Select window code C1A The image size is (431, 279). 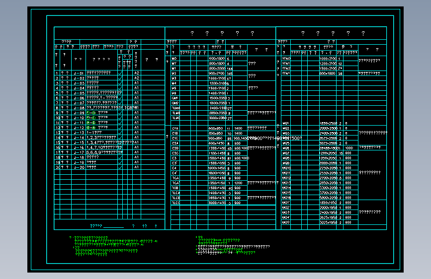point(175,128)
